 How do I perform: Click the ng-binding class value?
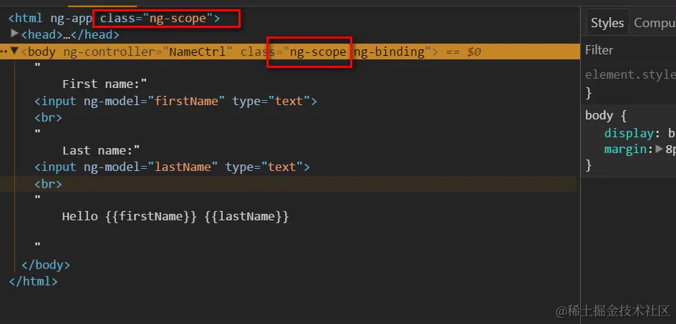click(x=389, y=51)
